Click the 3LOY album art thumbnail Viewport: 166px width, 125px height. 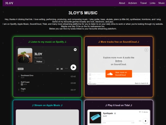[x=25, y=55]
